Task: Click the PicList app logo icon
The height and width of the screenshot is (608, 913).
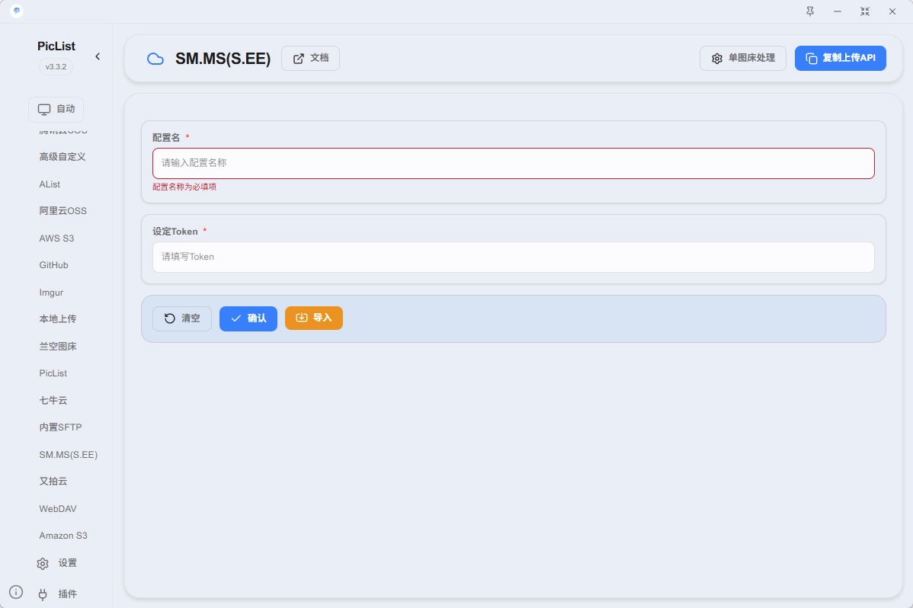Action: coord(16,11)
